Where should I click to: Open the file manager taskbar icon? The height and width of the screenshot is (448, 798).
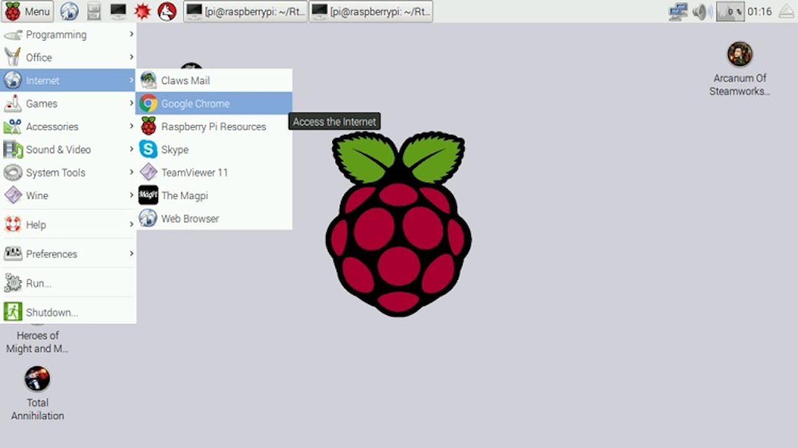pyautogui.click(x=94, y=11)
